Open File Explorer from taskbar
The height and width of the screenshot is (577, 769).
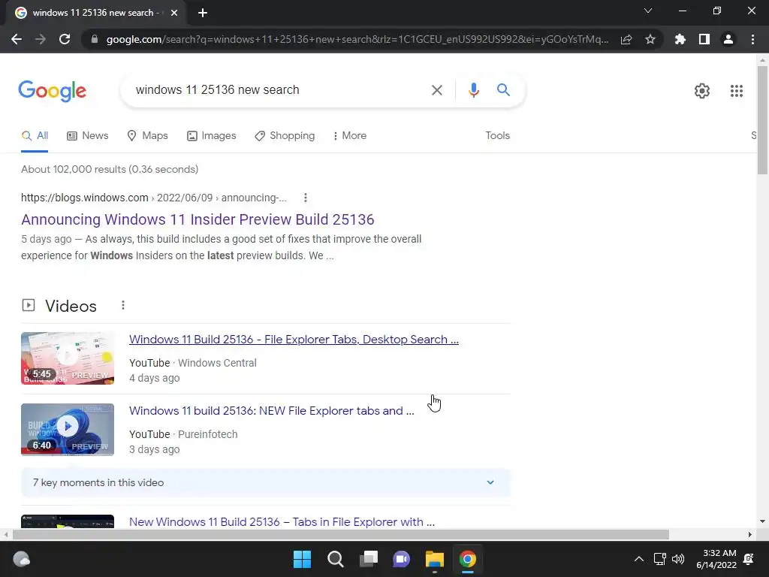click(435, 559)
